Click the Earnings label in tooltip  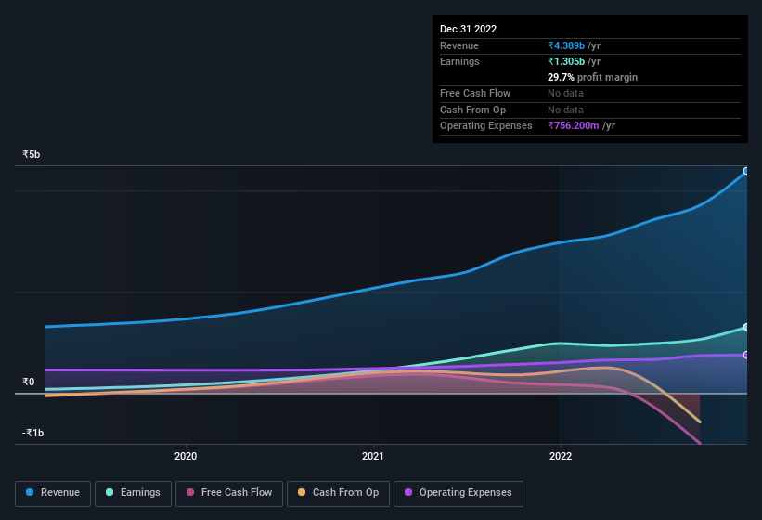click(459, 61)
